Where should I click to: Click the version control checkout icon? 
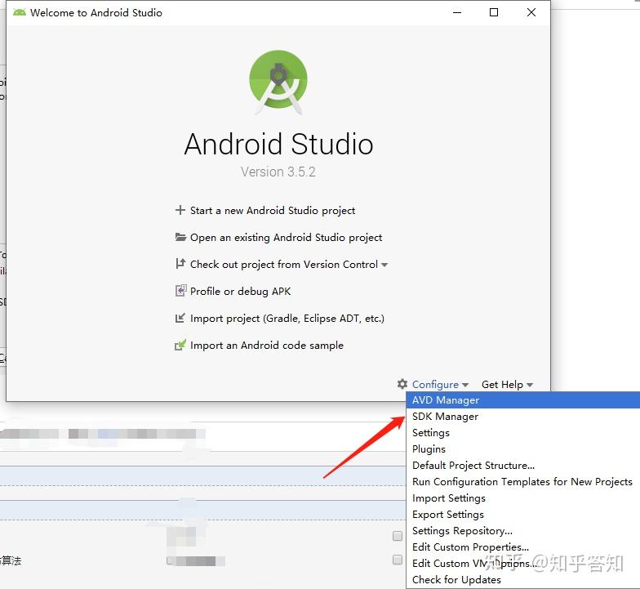[180, 264]
